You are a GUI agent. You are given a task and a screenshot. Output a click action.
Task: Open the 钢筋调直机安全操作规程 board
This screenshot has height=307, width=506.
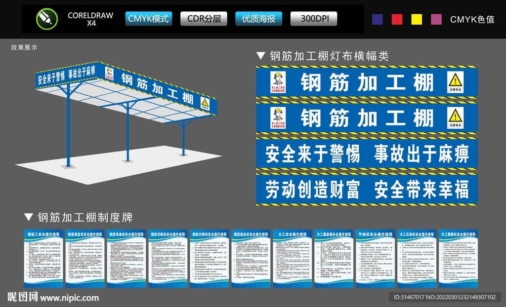(x=85, y=259)
